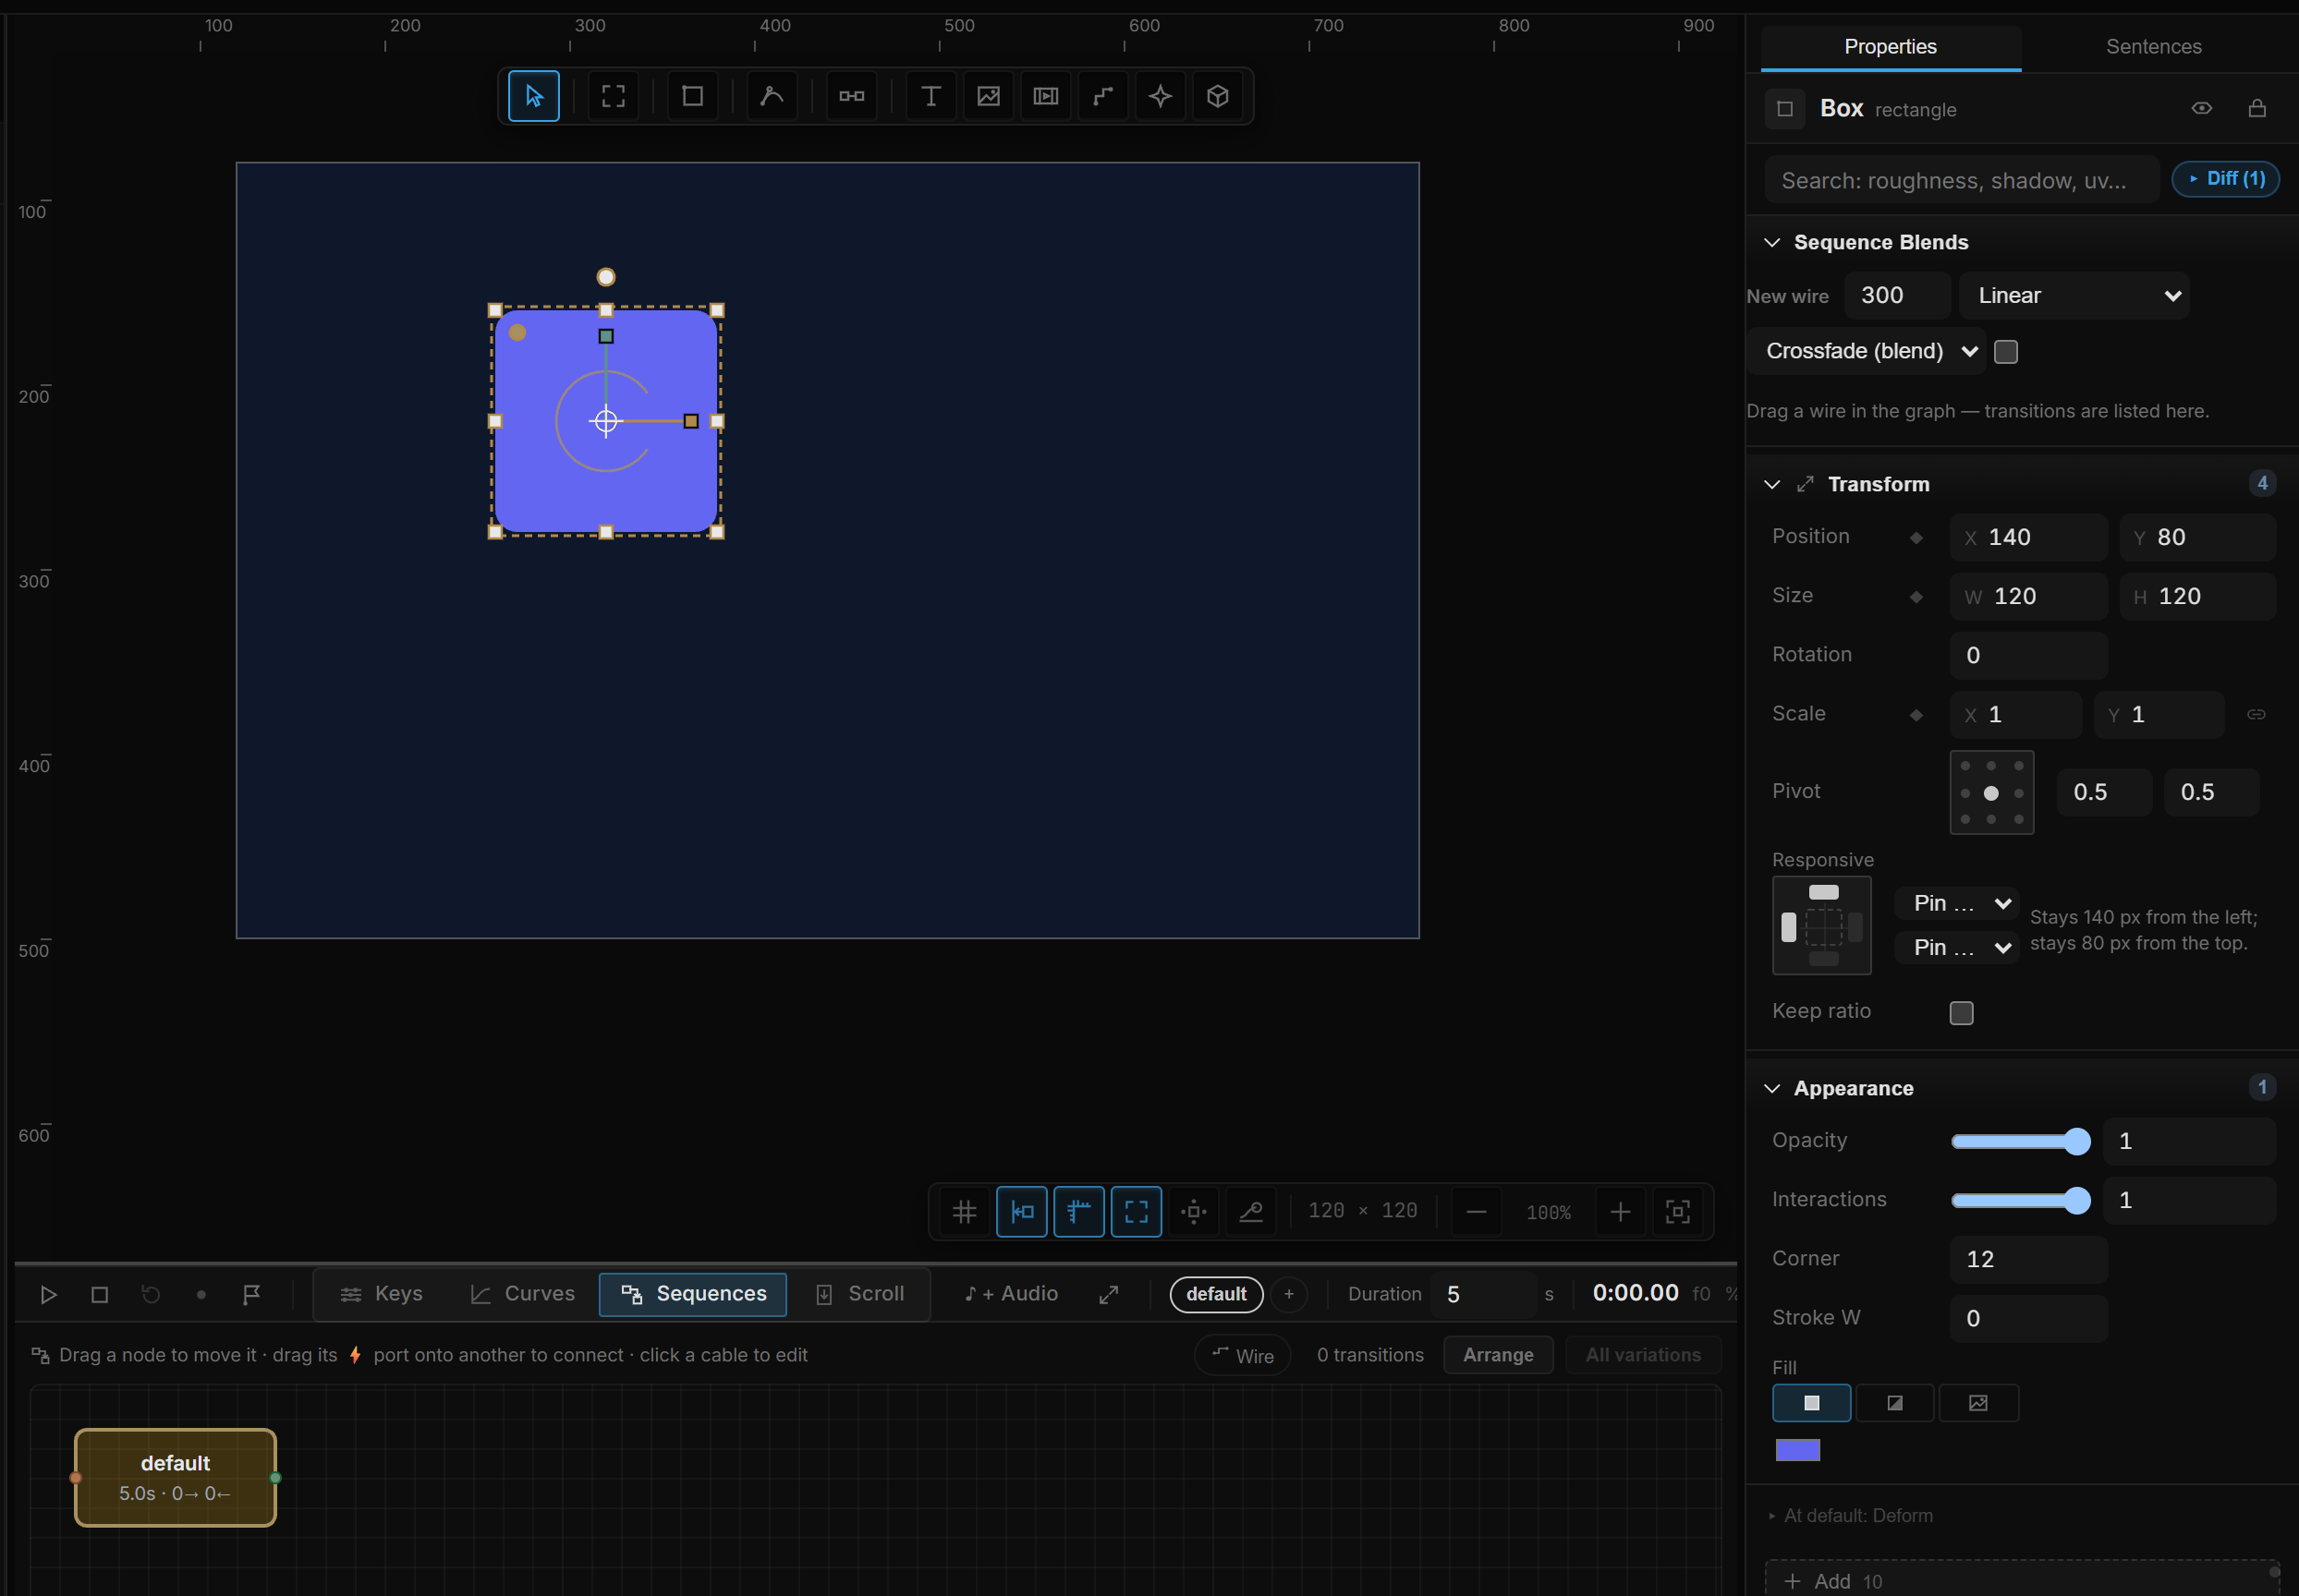
Task: Open the first Pin responsive dropdown
Action: pyautogui.click(x=1957, y=904)
